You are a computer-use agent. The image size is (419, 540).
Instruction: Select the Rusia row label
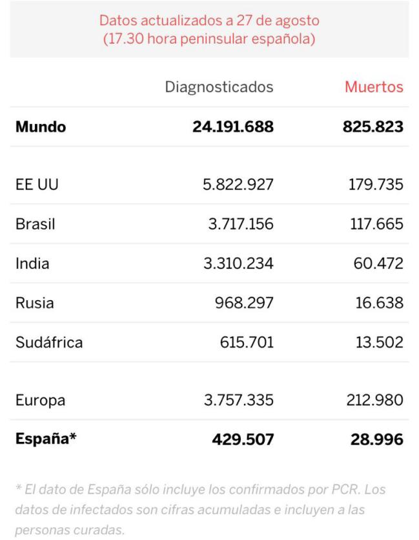click(x=35, y=303)
